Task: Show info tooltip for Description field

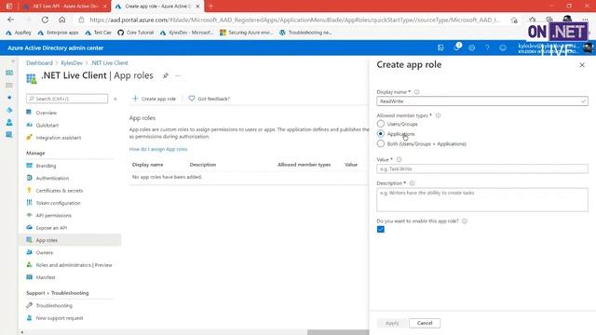Action: click(x=412, y=183)
